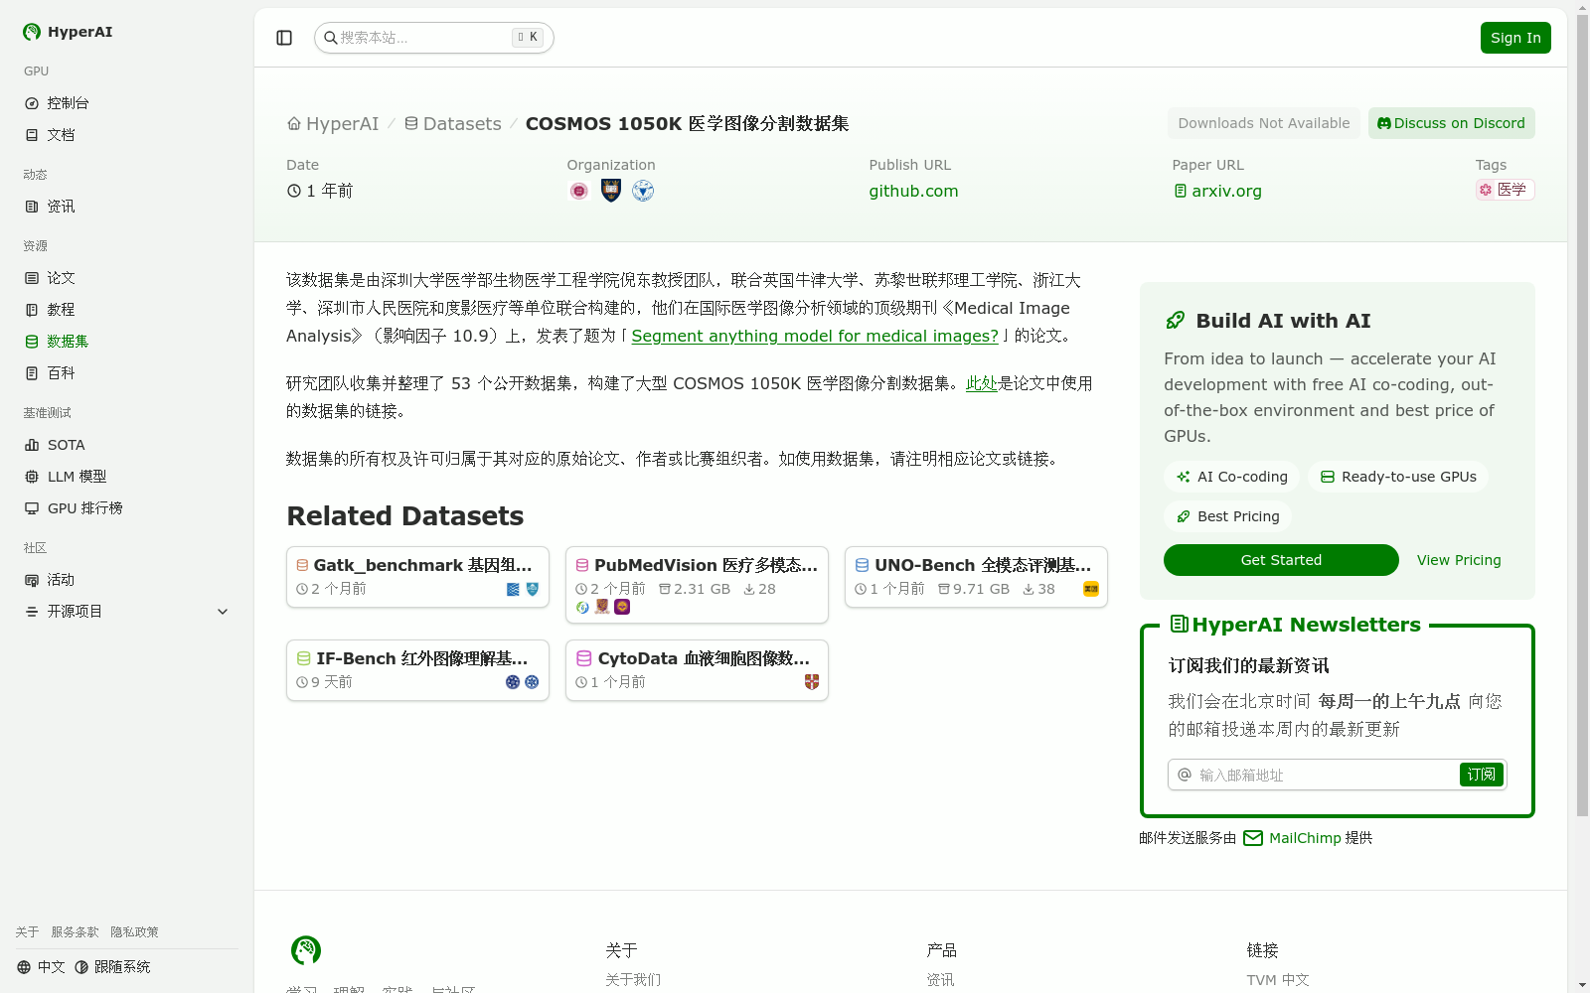Open 百科 in sidebar
Viewport: 1590px width, 993px height.
tap(127, 373)
